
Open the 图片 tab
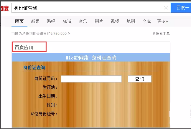coord(99,21)
